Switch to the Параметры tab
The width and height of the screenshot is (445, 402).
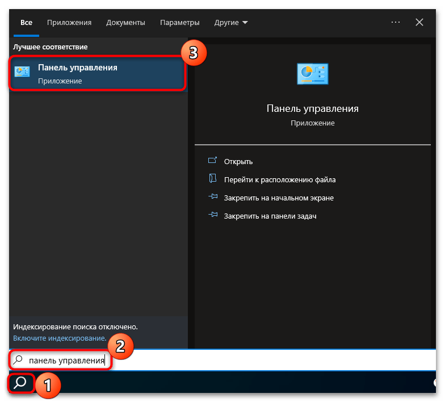[179, 23]
